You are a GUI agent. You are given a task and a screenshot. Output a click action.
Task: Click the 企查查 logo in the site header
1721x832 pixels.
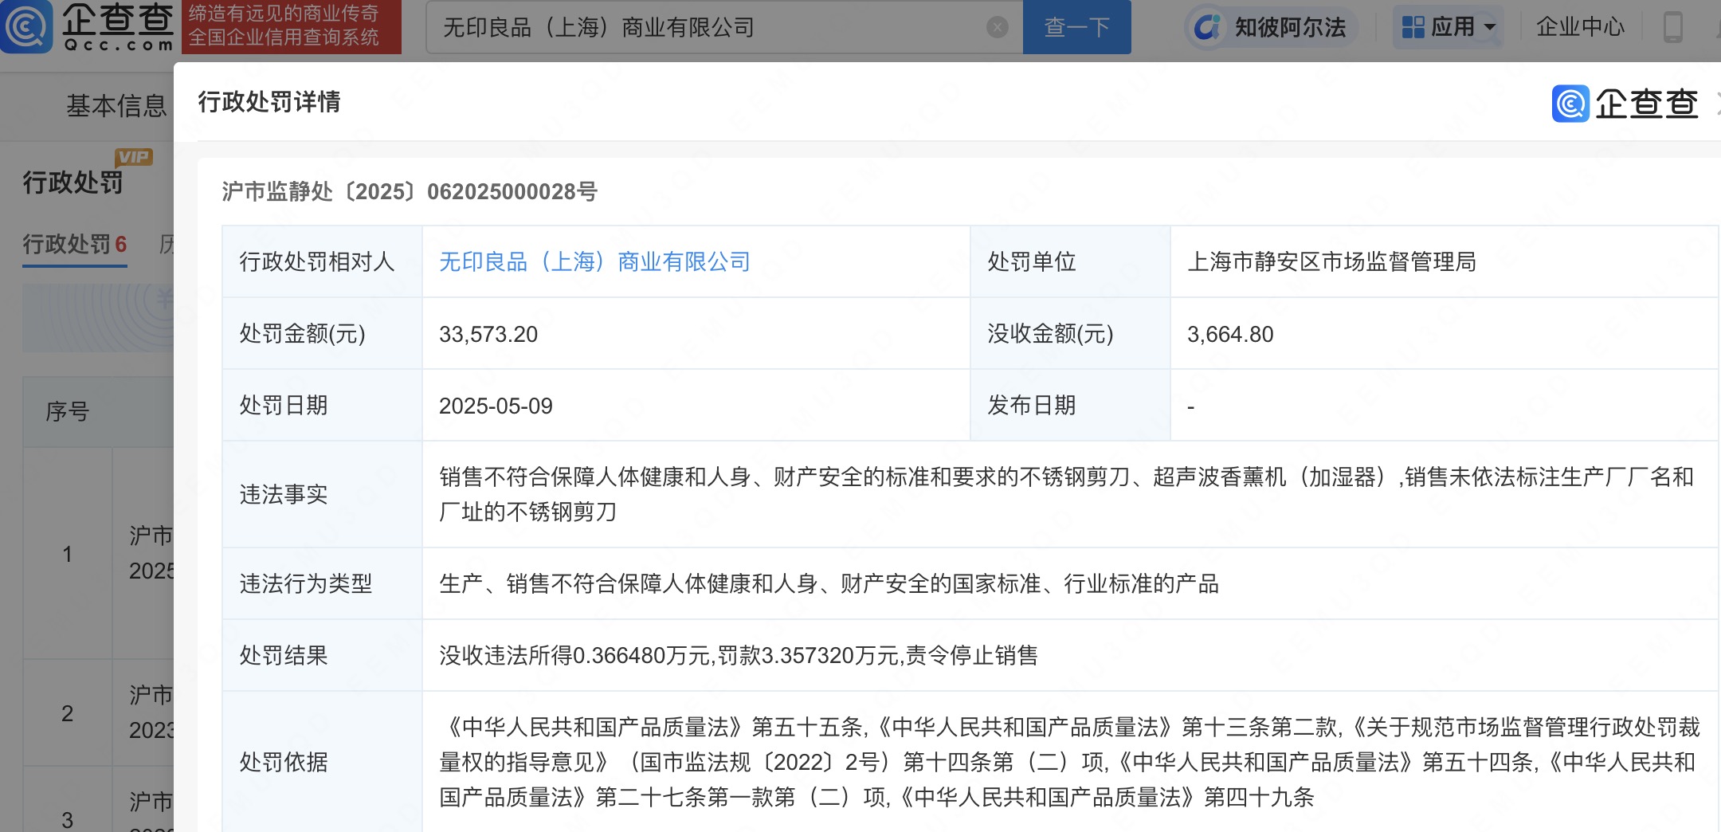(88, 26)
